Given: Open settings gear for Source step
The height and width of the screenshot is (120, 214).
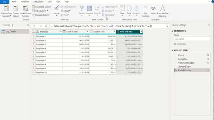Looking at the screenshot, I should coord(208,55).
